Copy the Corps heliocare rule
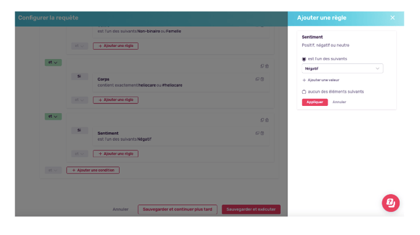The height and width of the screenshot is (235, 420). click(258, 79)
